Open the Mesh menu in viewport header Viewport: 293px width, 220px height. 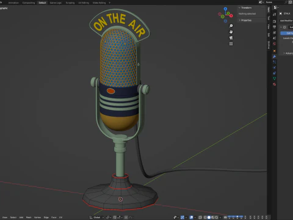click(29, 218)
